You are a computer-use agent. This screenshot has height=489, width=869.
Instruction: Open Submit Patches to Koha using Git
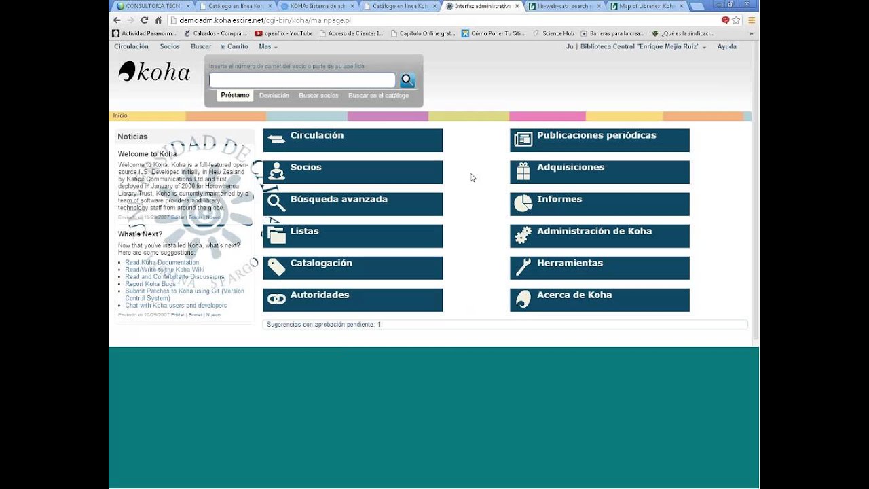click(x=185, y=294)
